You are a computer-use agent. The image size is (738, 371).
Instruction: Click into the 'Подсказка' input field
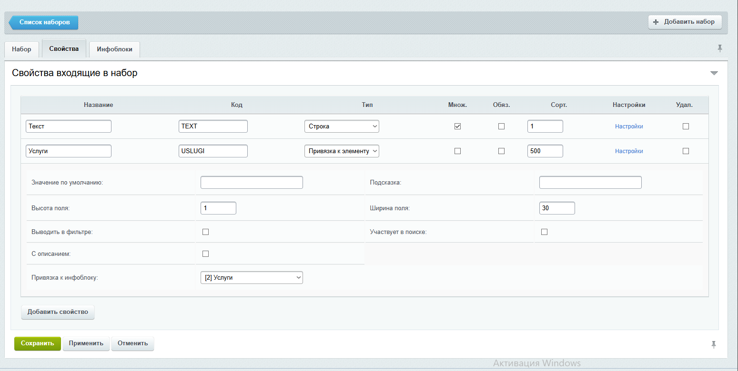(x=590, y=183)
